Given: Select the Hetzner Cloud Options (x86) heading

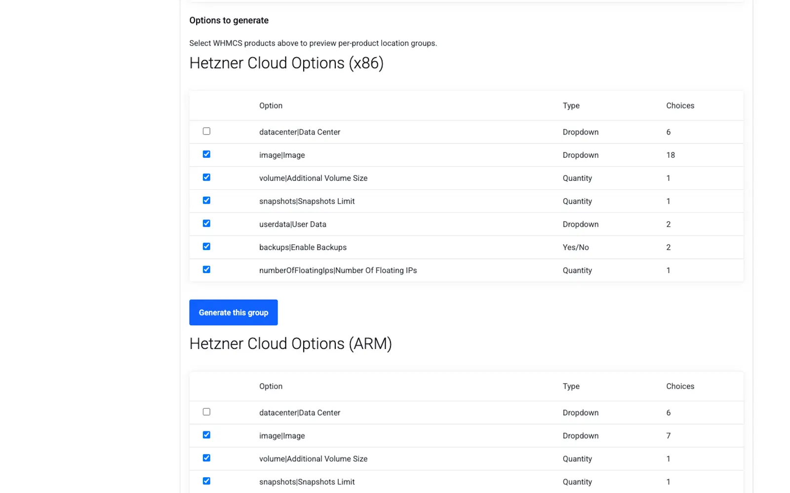Looking at the screenshot, I should tap(286, 64).
